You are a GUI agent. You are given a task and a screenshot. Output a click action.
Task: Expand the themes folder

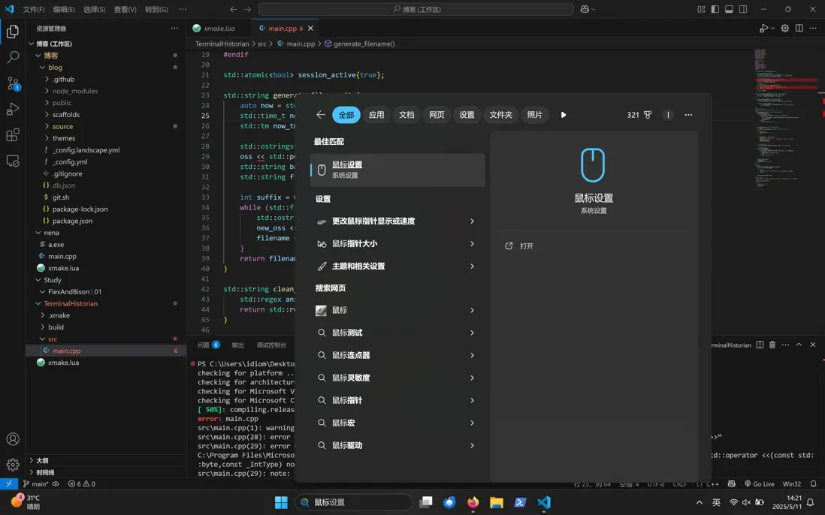click(47, 138)
